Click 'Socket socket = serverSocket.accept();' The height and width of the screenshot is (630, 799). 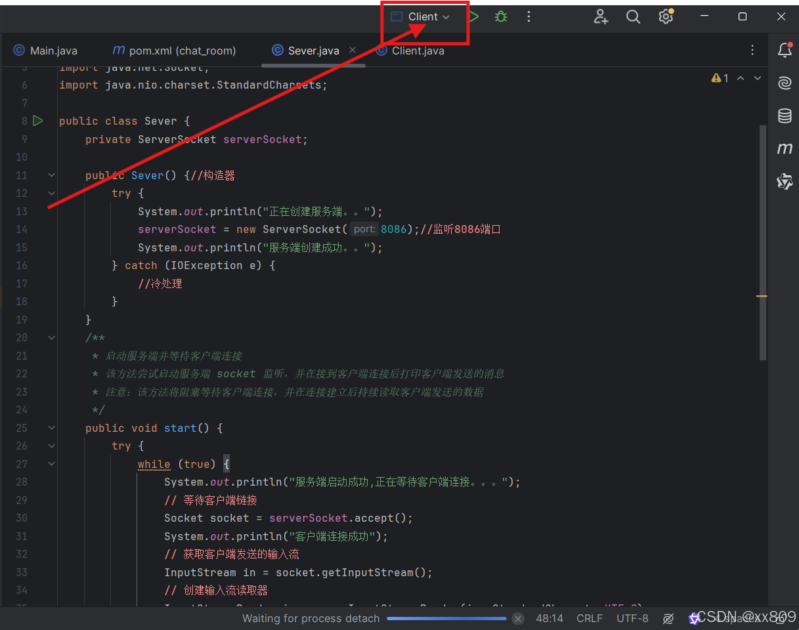pos(288,518)
